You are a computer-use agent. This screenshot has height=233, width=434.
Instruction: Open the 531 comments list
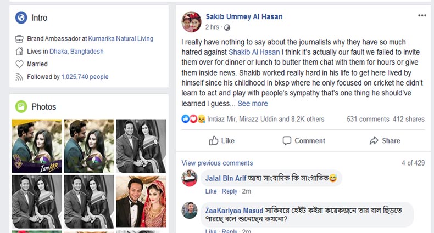pos(368,119)
